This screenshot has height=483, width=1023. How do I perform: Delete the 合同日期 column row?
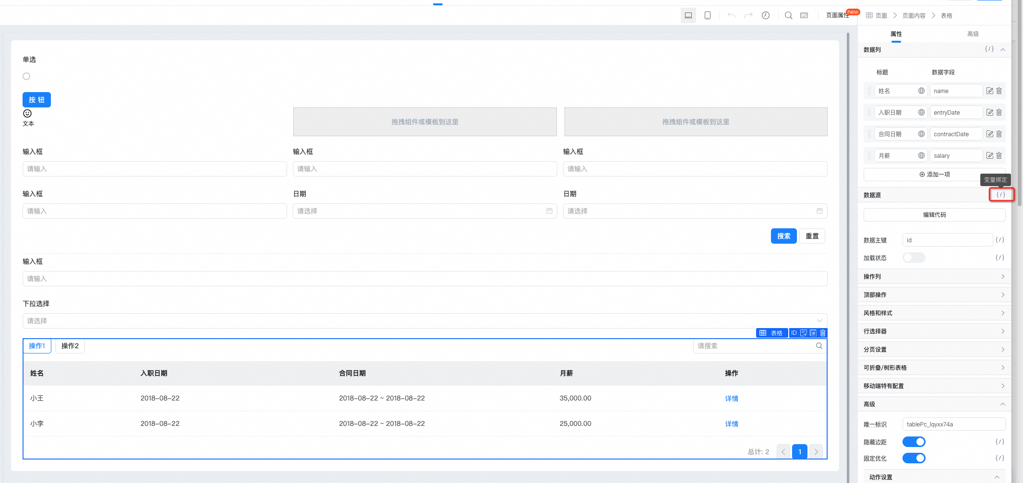[999, 134]
